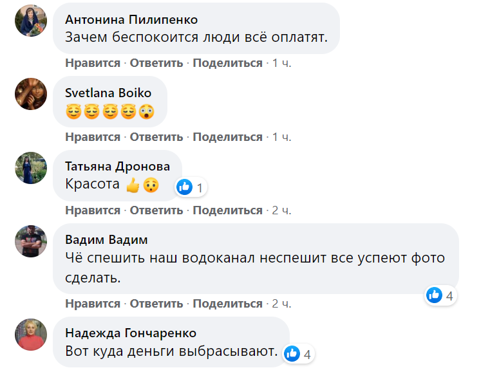Click the like reaction icon on Надежда Гончаренко's comment
The image size is (499, 370).
pyautogui.click(x=292, y=353)
